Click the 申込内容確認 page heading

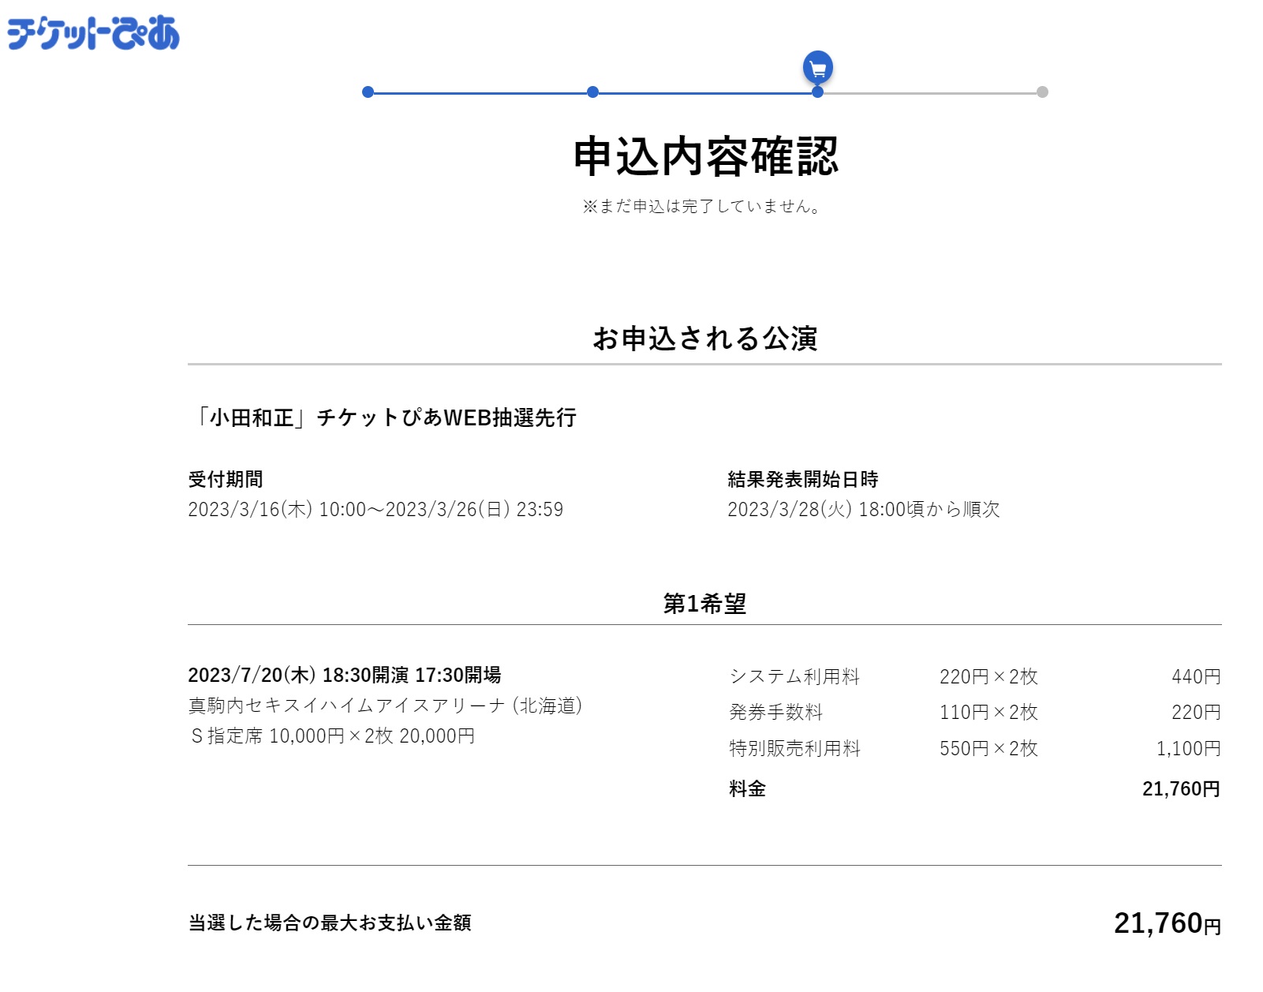pyautogui.click(x=704, y=156)
